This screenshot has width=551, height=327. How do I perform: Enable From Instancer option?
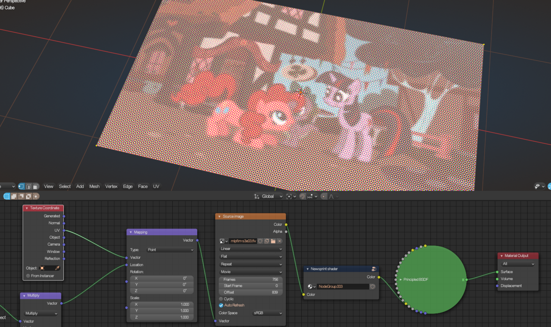pyautogui.click(x=28, y=276)
